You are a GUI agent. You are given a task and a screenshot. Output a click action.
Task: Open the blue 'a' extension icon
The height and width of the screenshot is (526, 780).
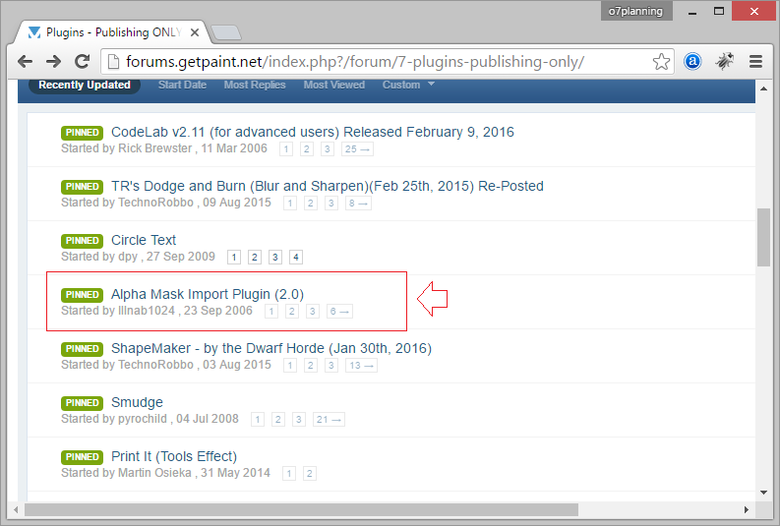[691, 62]
